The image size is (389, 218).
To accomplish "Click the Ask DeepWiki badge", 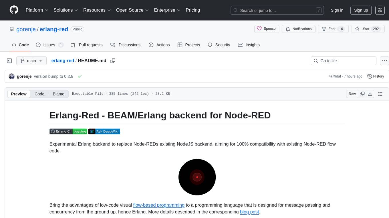I will tap(104, 131).
